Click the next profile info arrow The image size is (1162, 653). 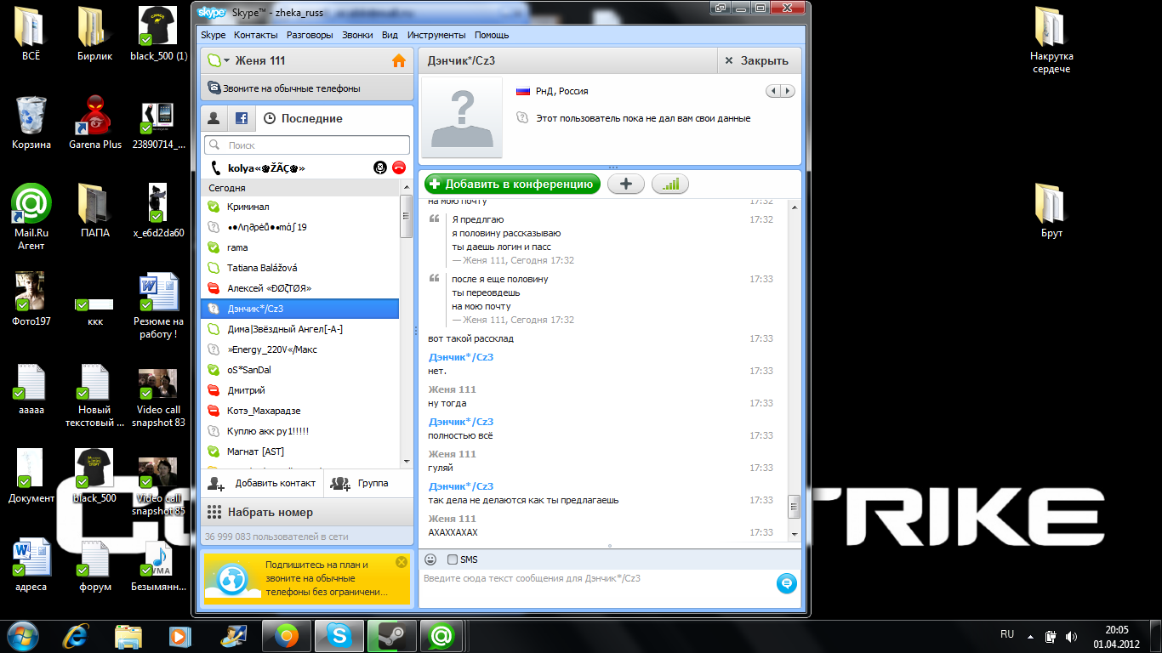789,91
